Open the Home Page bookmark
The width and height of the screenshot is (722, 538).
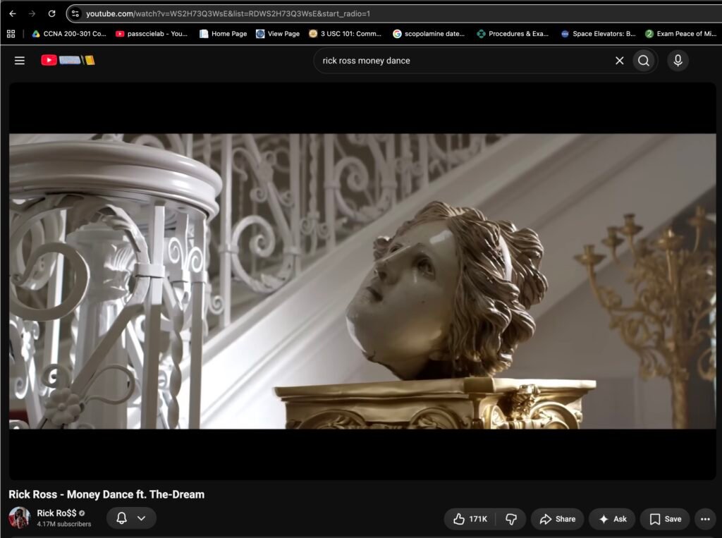(x=224, y=34)
